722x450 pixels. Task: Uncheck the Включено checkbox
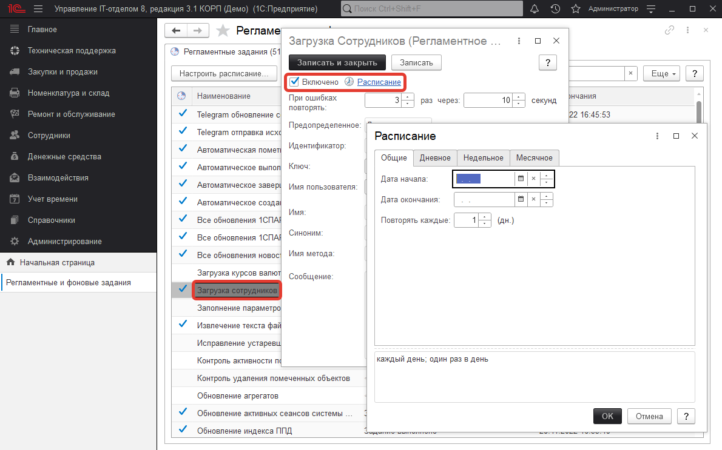coord(294,82)
